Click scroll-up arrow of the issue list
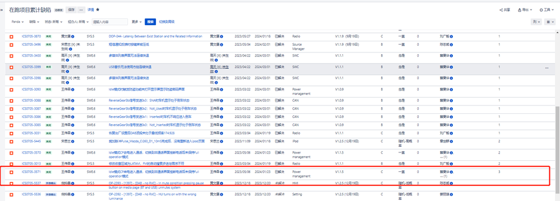The image size is (560, 201). (x=558, y=32)
